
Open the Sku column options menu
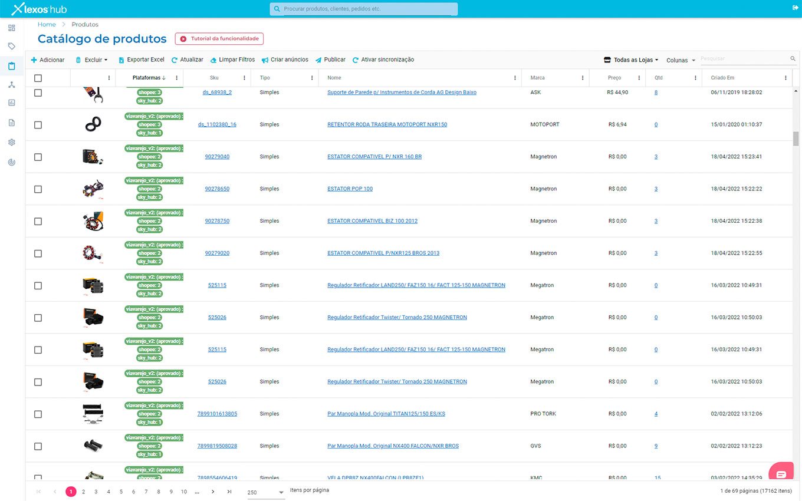[x=244, y=78]
